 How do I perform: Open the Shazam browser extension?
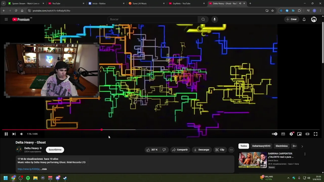pyautogui.click(x=287, y=11)
